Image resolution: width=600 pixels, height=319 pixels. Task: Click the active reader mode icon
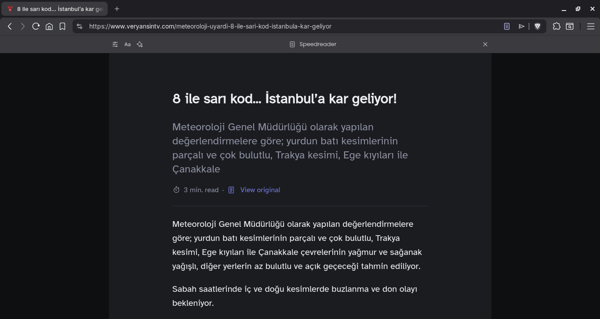coord(506,26)
